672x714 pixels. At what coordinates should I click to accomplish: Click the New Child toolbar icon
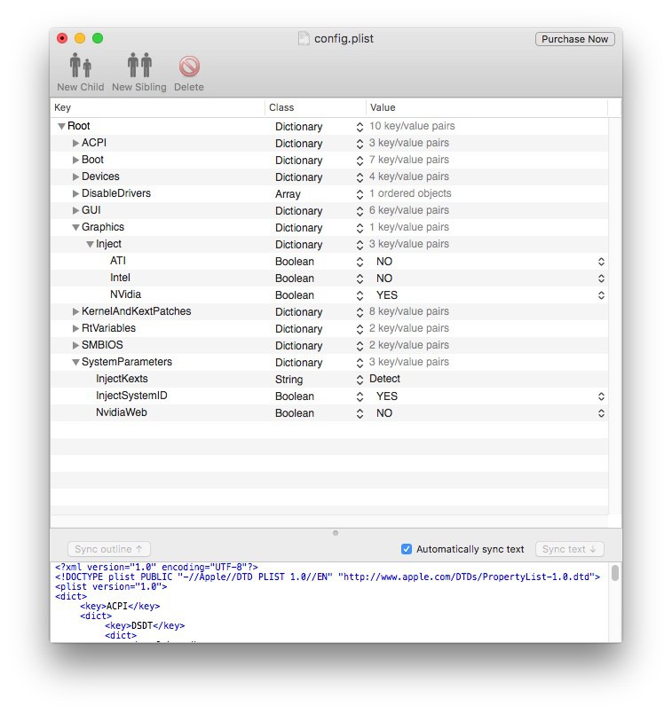[80, 66]
